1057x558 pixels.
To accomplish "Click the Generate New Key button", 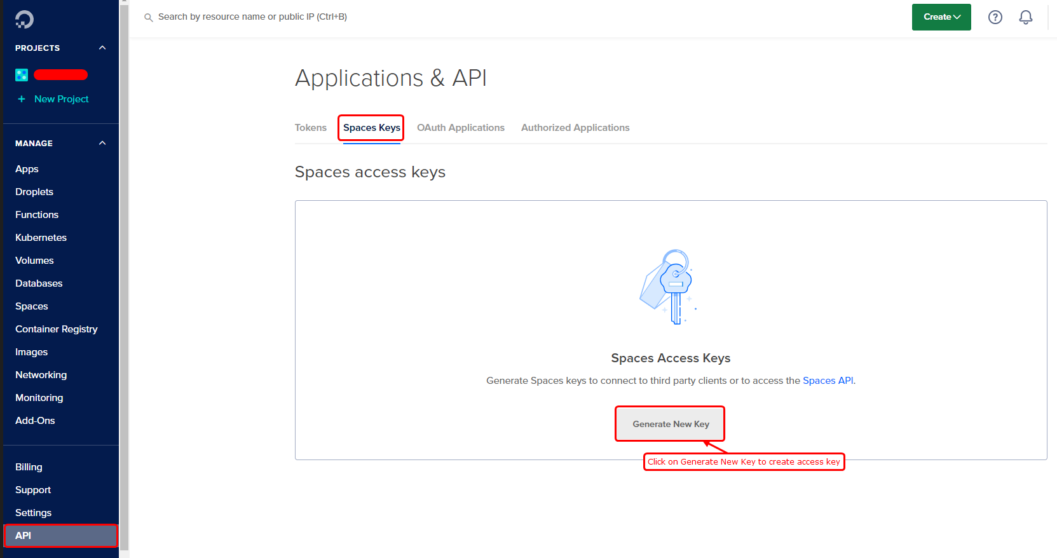I will tap(671, 424).
